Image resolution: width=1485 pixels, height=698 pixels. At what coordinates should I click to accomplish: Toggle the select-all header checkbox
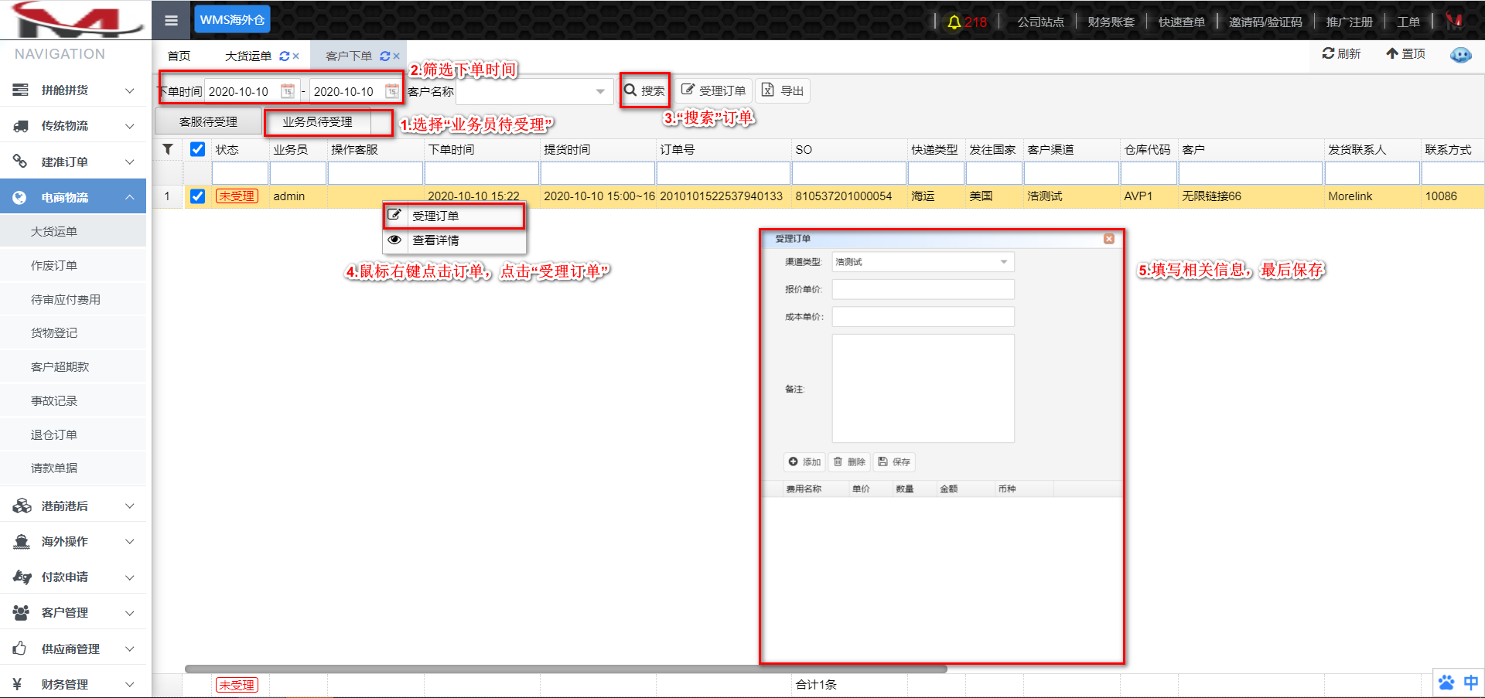point(198,149)
